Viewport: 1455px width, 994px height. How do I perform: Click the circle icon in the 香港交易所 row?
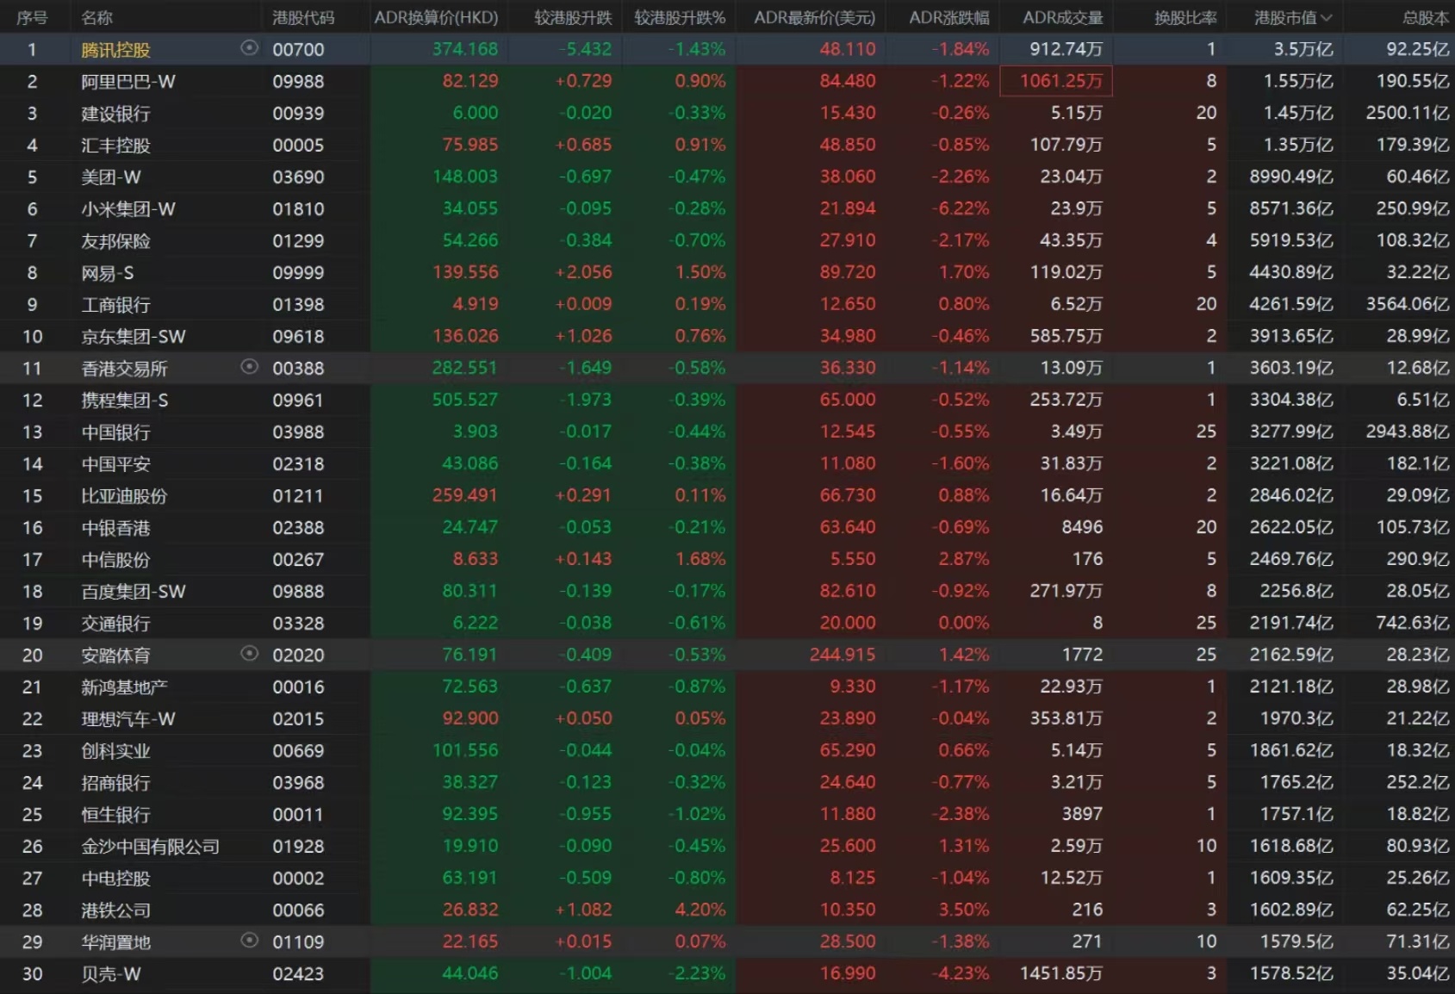click(249, 367)
